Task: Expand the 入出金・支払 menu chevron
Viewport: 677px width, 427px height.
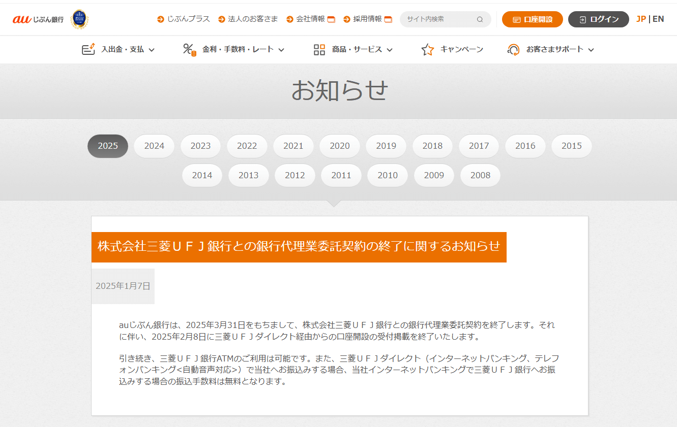Action: (x=152, y=50)
